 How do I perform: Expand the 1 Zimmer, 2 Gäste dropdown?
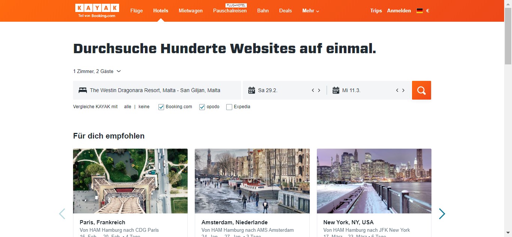(x=97, y=71)
